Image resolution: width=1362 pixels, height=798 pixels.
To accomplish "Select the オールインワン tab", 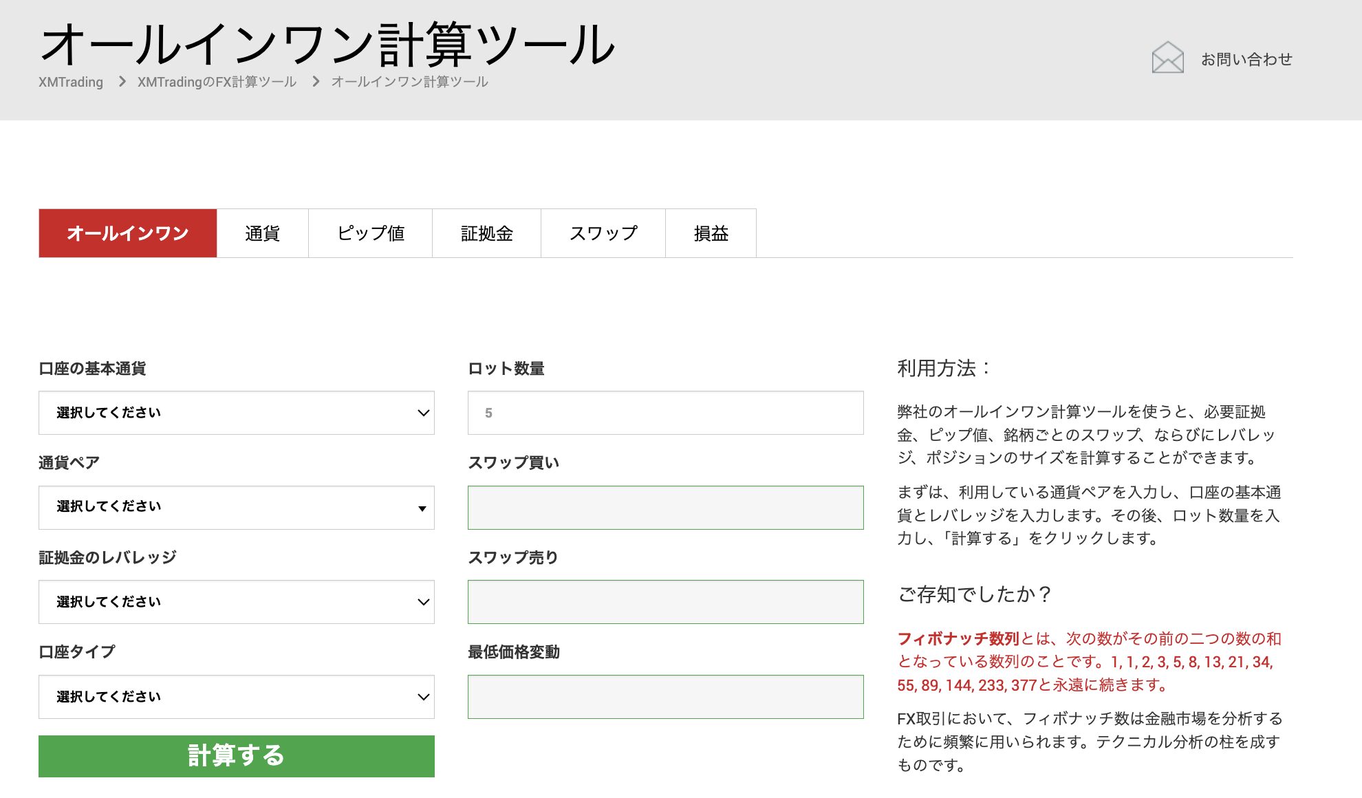I will click(x=128, y=233).
